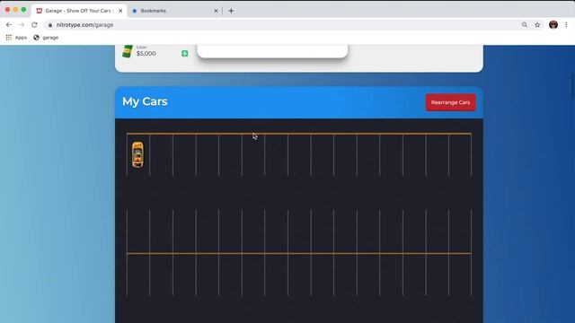Viewport: 575px width, 323px height.
Task: Click the Rearrange Cars button
Action: [x=450, y=102]
